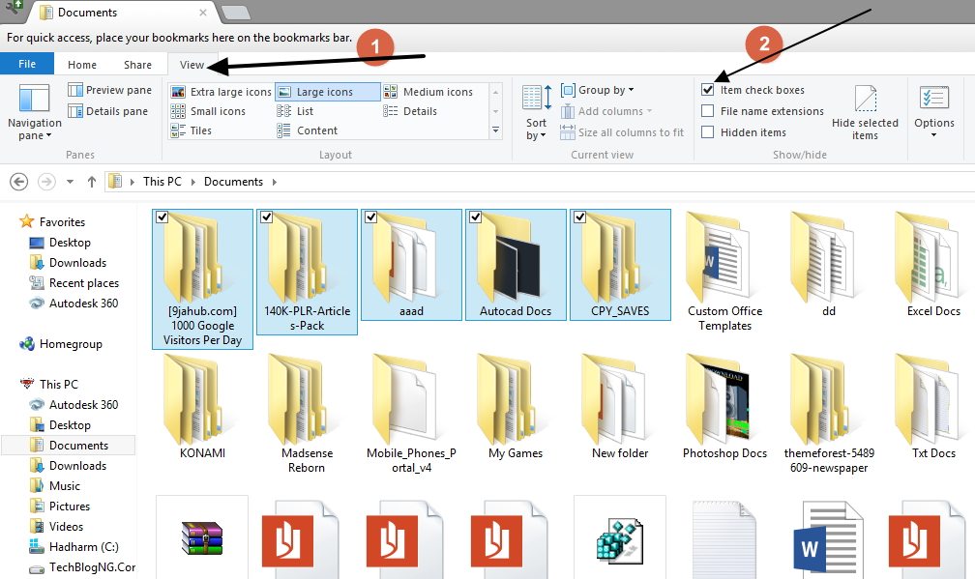Select the My Games folder
This screenshot has width=975, height=579.
click(516, 407)
